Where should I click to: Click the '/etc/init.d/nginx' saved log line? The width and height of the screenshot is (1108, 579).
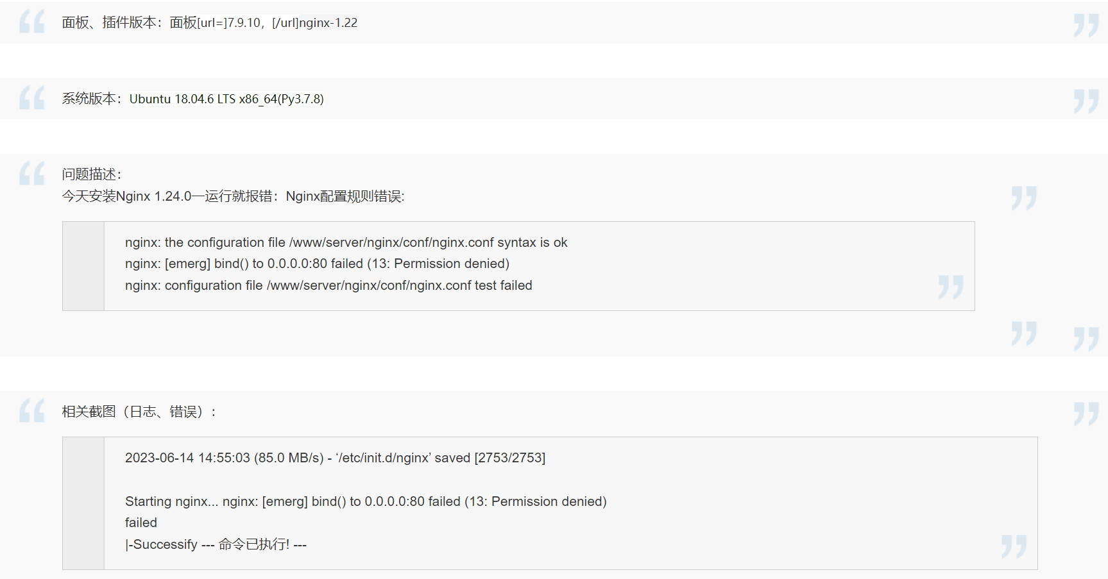pos(335,458)
